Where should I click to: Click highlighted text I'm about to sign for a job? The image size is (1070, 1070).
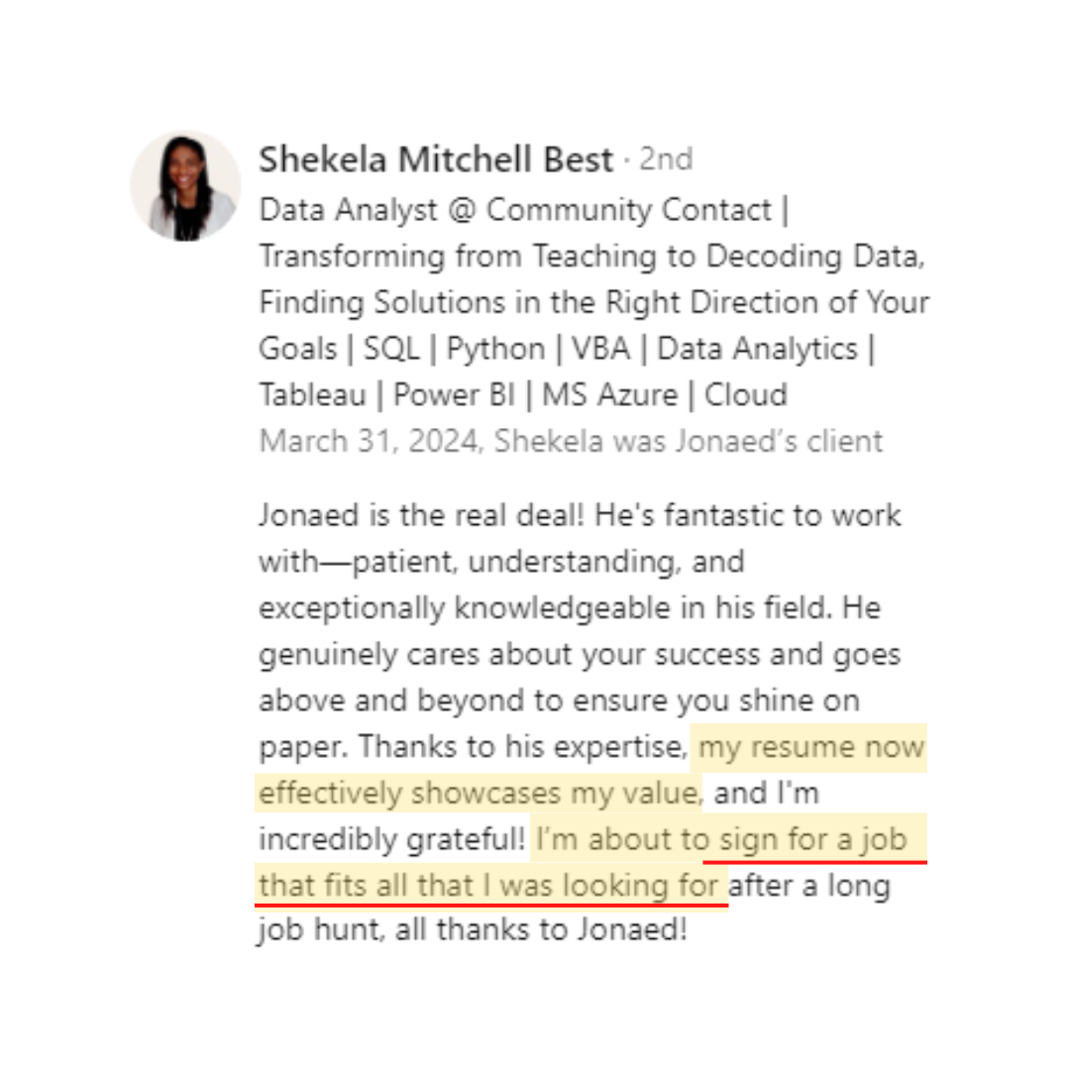click(721, 839)
